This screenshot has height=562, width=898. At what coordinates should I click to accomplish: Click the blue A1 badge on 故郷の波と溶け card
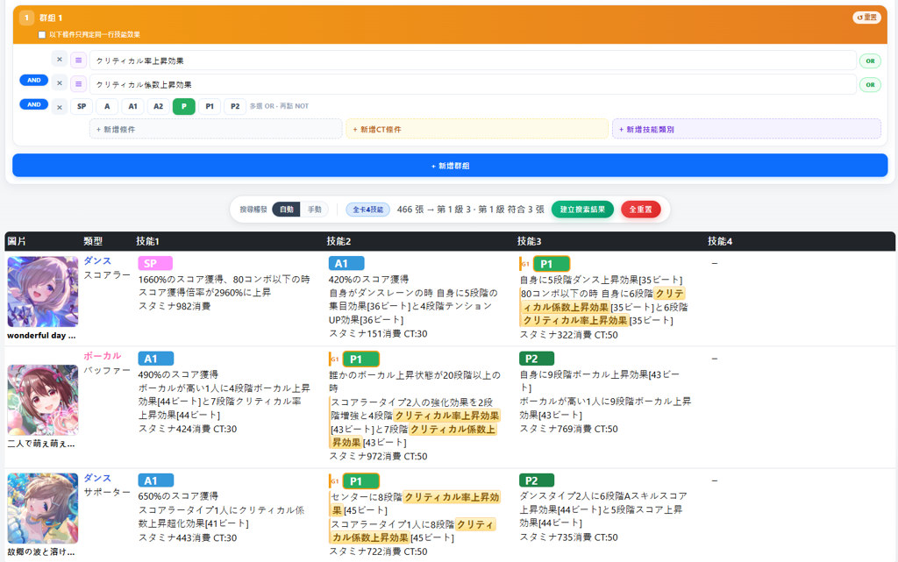[x=156, y=480]
